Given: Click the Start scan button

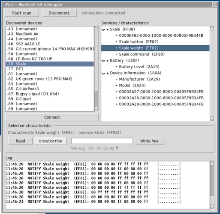Looking at the screenshot, I should click(22, 13).
